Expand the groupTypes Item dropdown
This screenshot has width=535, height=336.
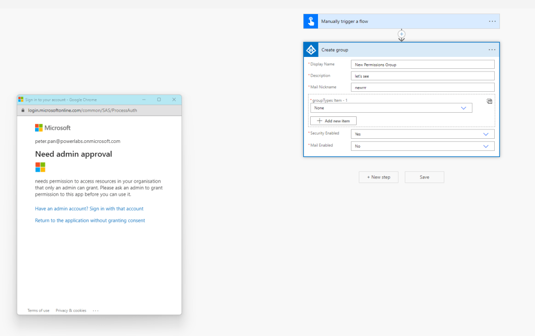point(391,108)
